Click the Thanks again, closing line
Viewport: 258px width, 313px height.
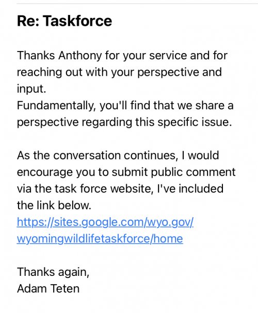pyautogui.click(x=53, y=272)
